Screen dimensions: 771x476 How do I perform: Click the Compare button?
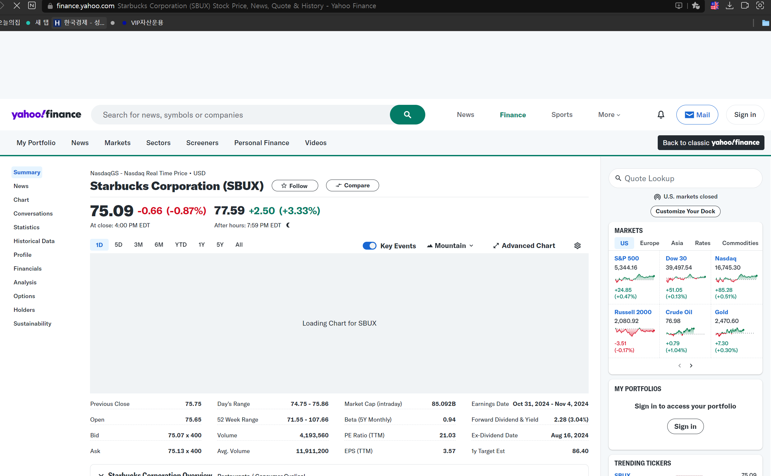click(x=353, y=185)
